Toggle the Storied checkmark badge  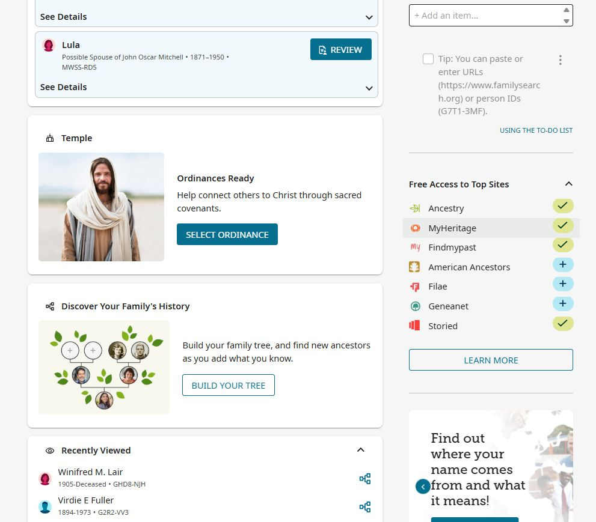pyautogui.click(x=563, y=323)
